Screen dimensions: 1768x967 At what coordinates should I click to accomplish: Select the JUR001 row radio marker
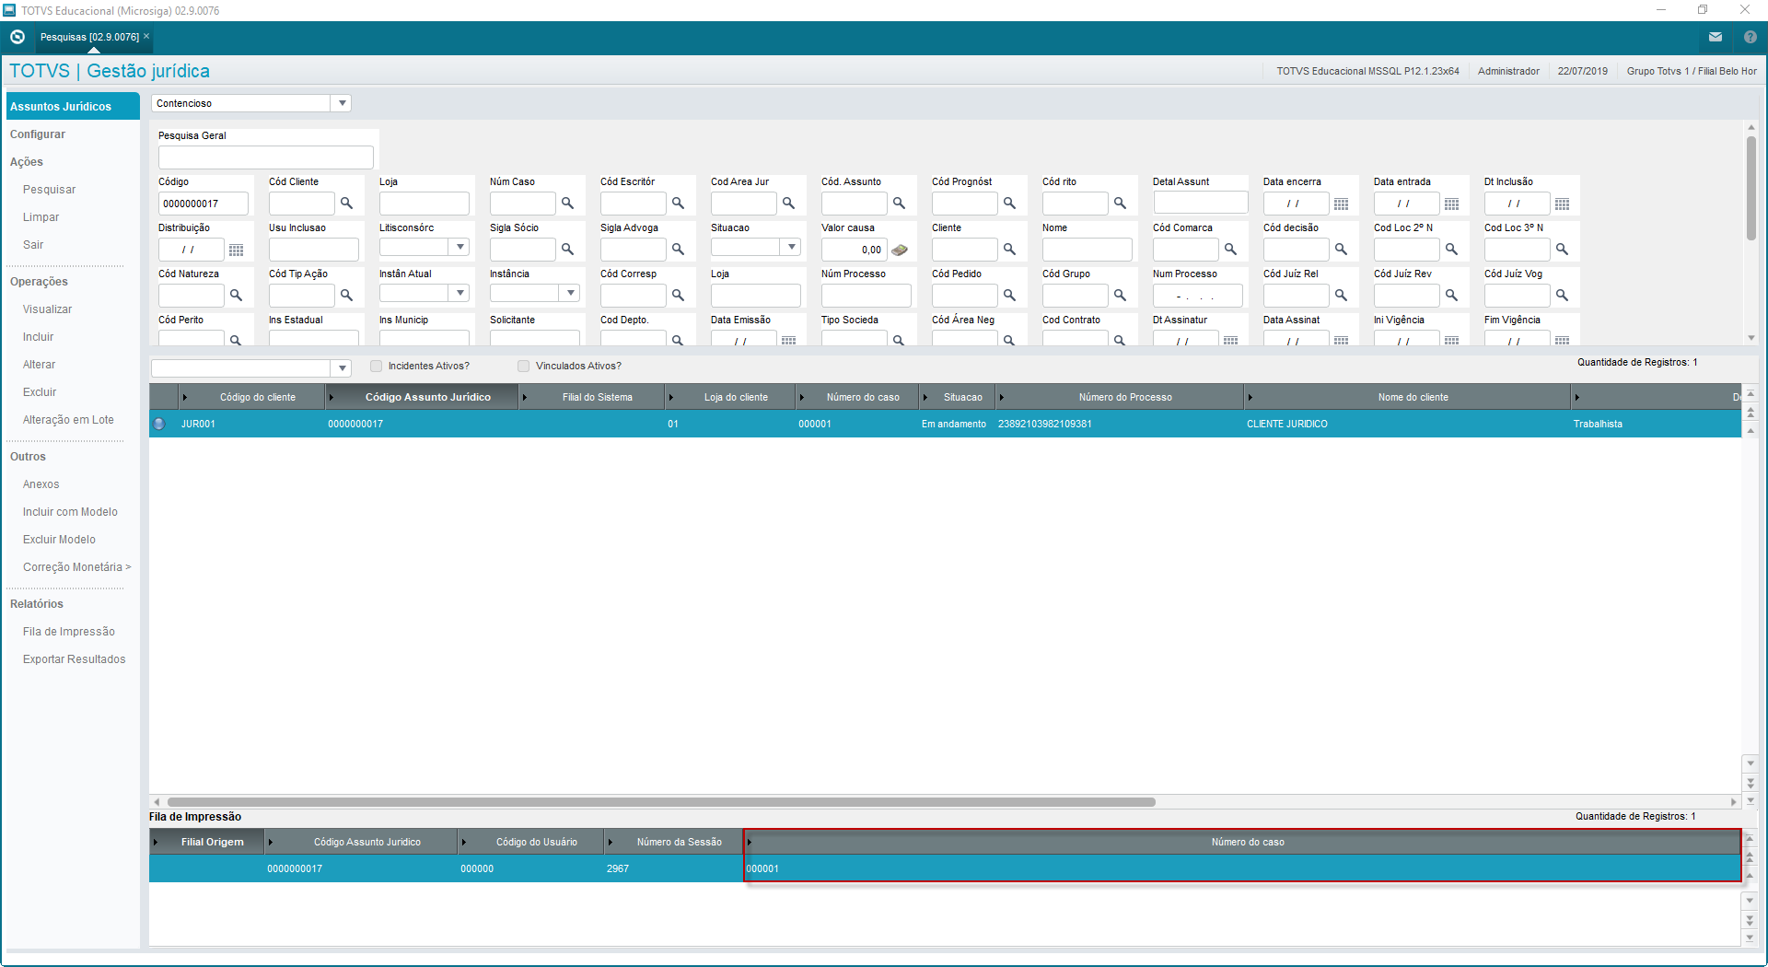159,424
